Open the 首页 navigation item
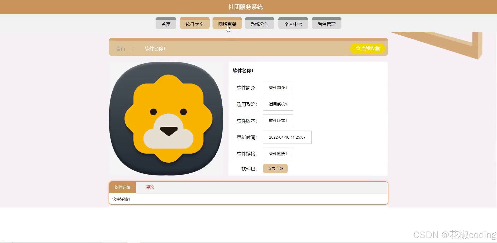 (166, 24)
